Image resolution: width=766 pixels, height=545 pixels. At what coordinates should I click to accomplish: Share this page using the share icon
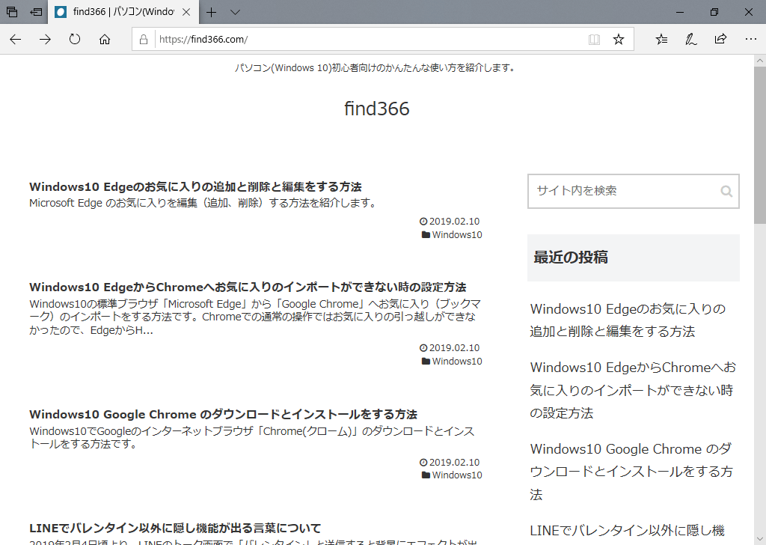[x=720, y=39]
